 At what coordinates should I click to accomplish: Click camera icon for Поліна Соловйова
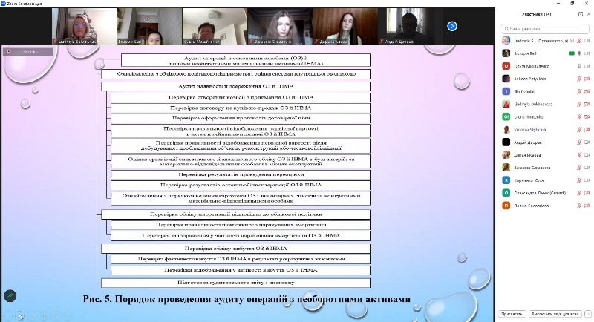(587, 206)
